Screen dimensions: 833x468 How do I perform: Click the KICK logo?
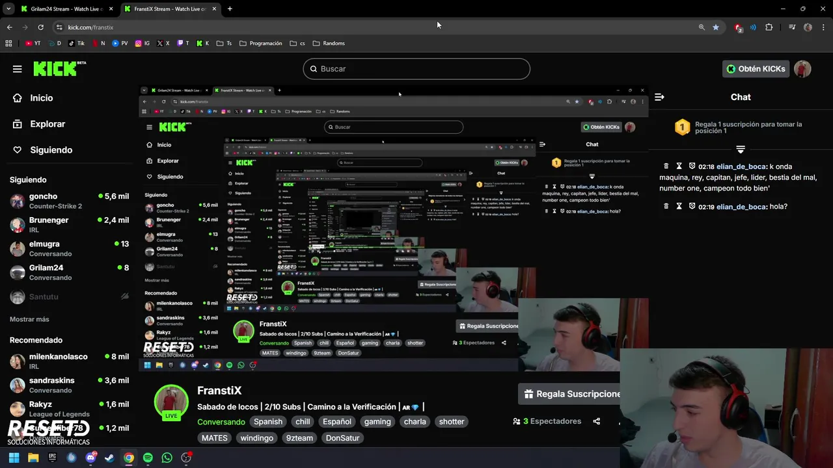coord(59,68)
